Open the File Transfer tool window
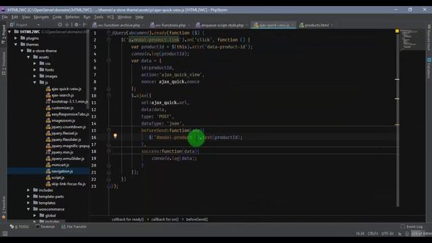The width and height of the screenshot is (432, 243). click(74, 227)
